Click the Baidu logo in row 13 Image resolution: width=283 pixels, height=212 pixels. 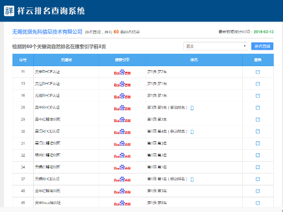[x=122, y=84]
